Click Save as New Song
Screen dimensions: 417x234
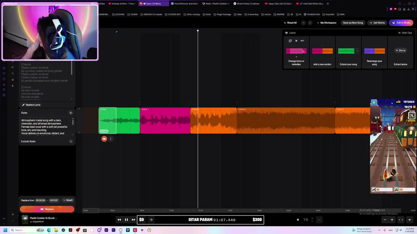(x=353, y=23)
